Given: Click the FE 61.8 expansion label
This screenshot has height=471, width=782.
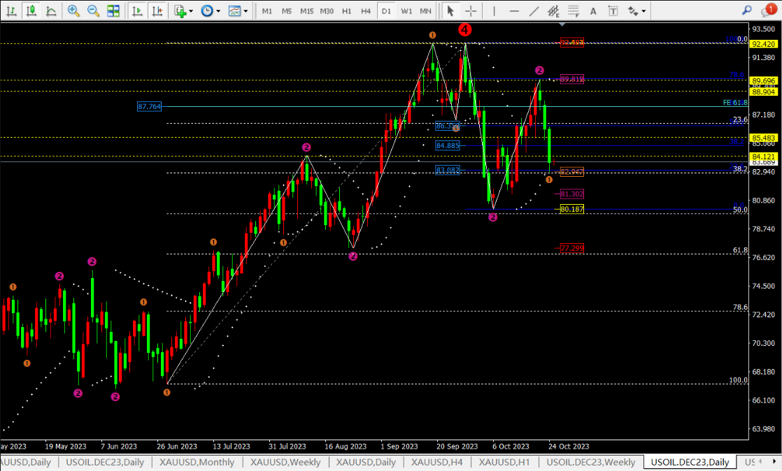Looking at the screenshot, I should [x=735, y=102].
